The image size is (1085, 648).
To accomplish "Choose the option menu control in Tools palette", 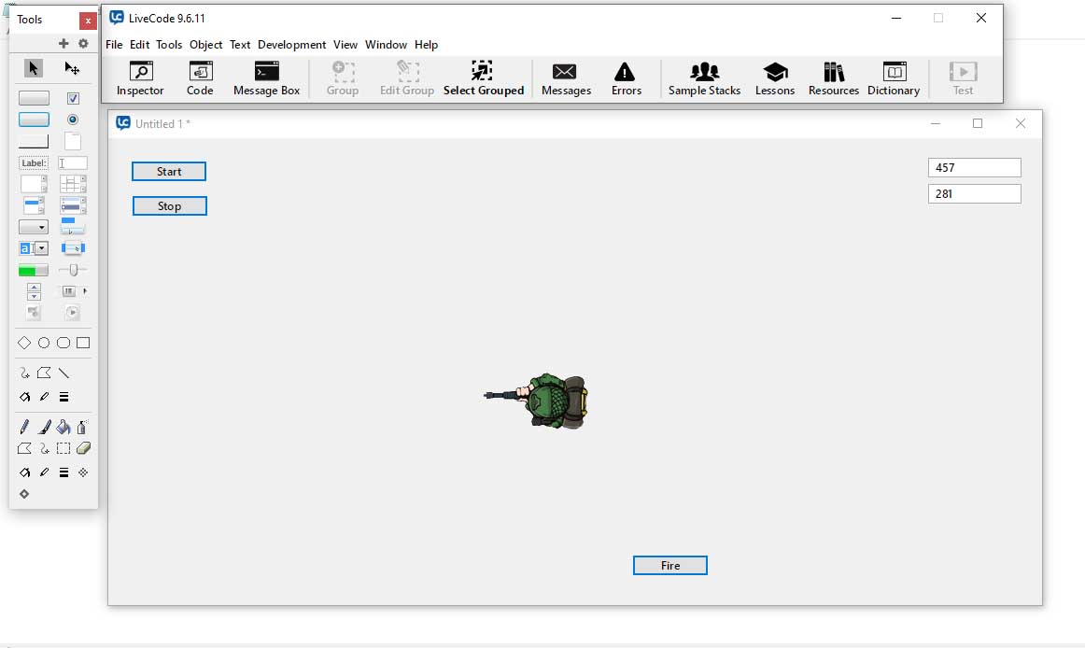I will 34,227.
